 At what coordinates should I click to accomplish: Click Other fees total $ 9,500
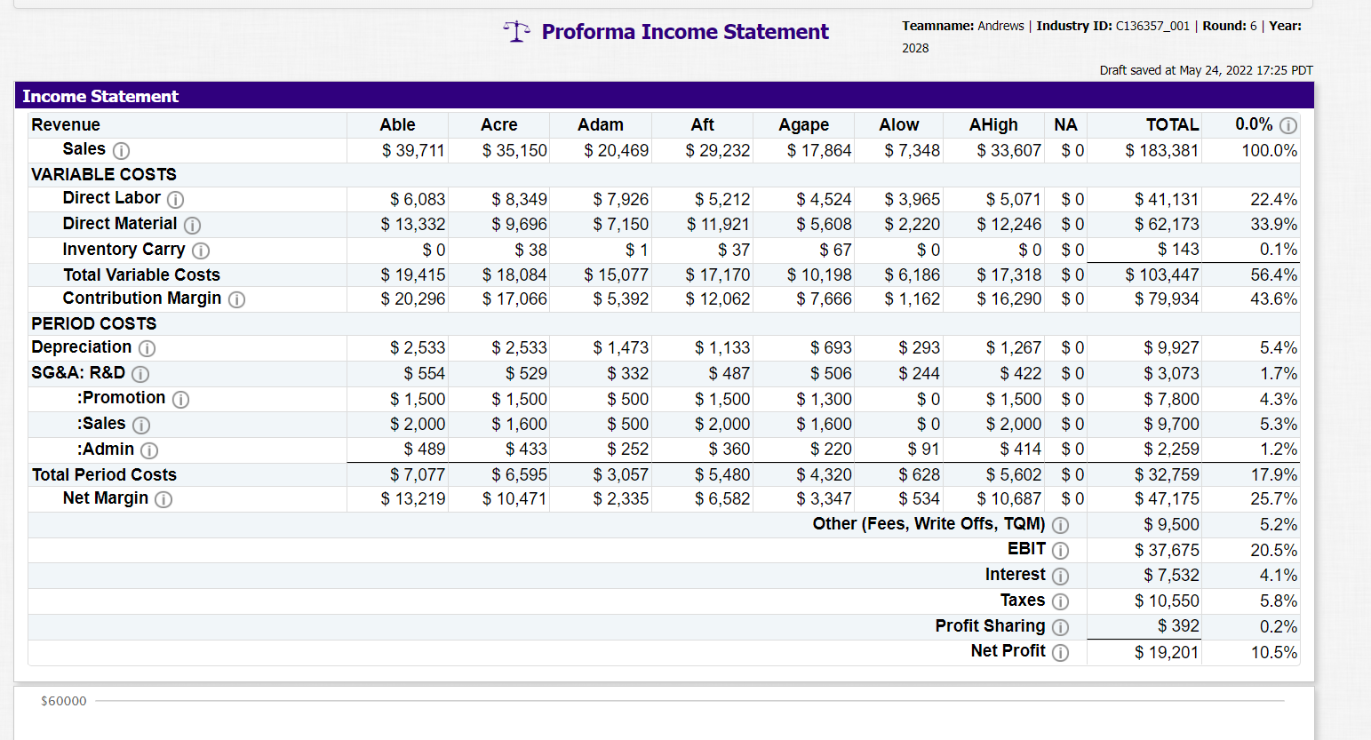coord(1171,524)
